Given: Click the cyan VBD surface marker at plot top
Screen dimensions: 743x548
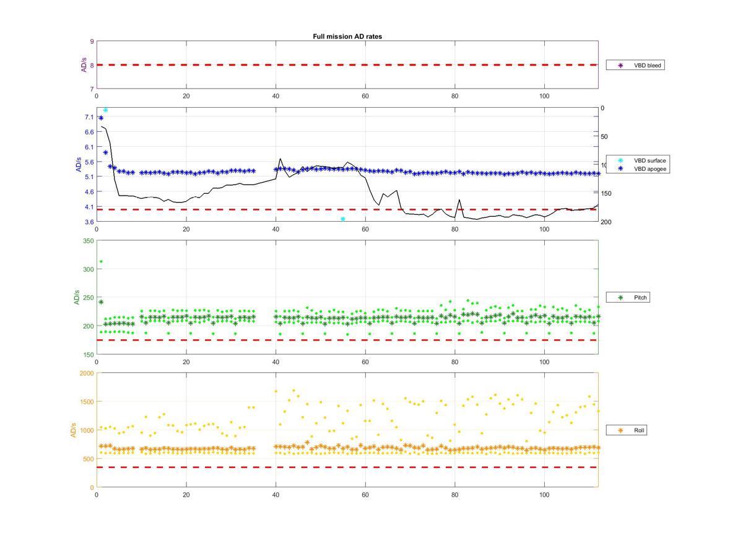Looking at the screenshot, I should 105,110.
